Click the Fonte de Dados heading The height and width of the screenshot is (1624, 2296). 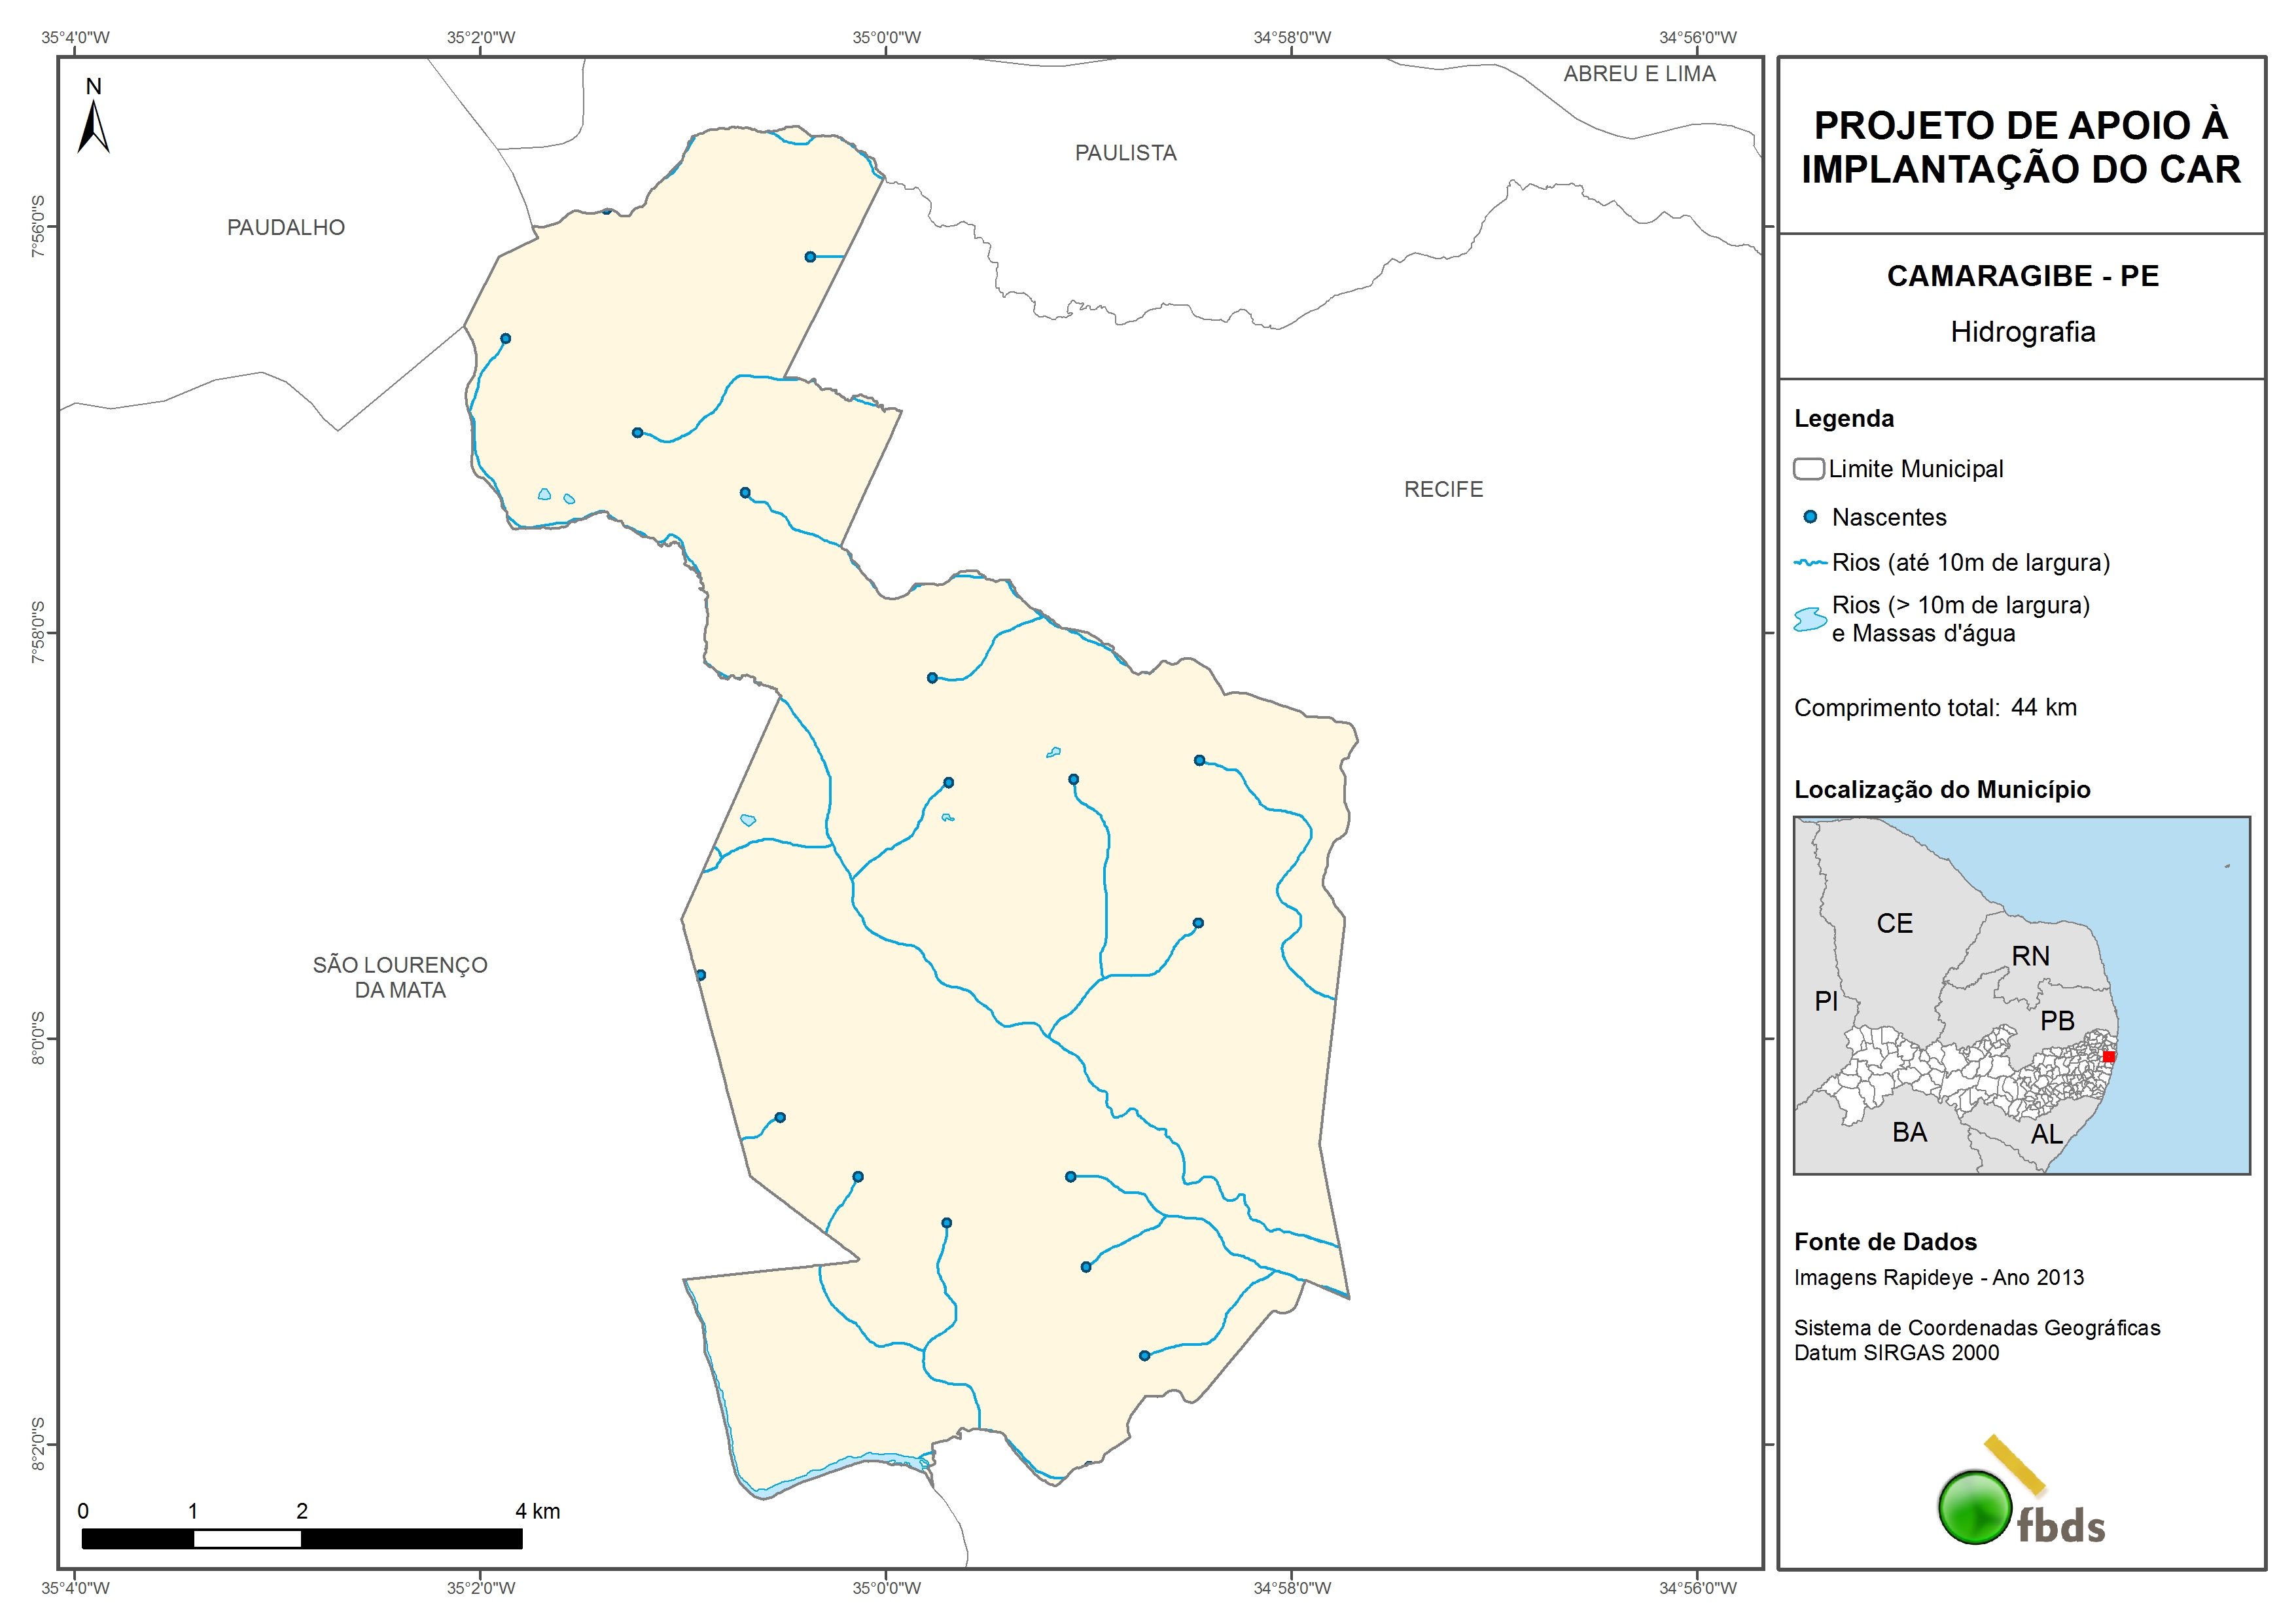pos(1885,1242)
